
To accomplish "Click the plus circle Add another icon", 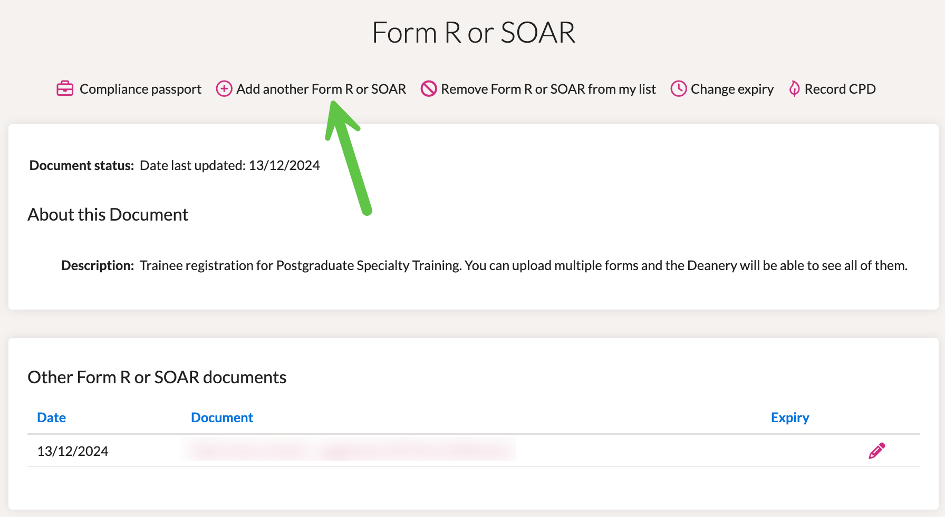I will coord(224,88).
